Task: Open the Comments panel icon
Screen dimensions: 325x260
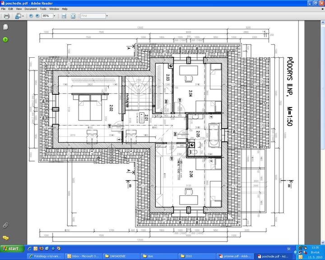Action: (5, 237)
